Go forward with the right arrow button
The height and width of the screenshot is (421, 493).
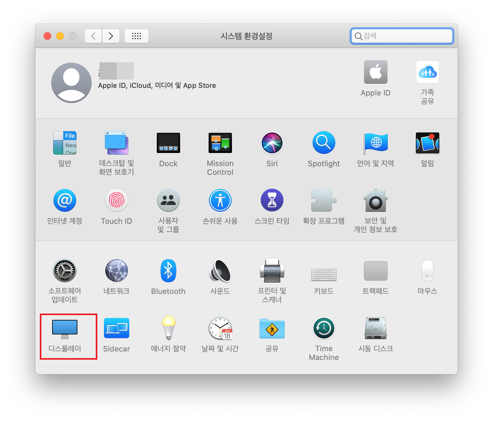(x=111, y=36)
